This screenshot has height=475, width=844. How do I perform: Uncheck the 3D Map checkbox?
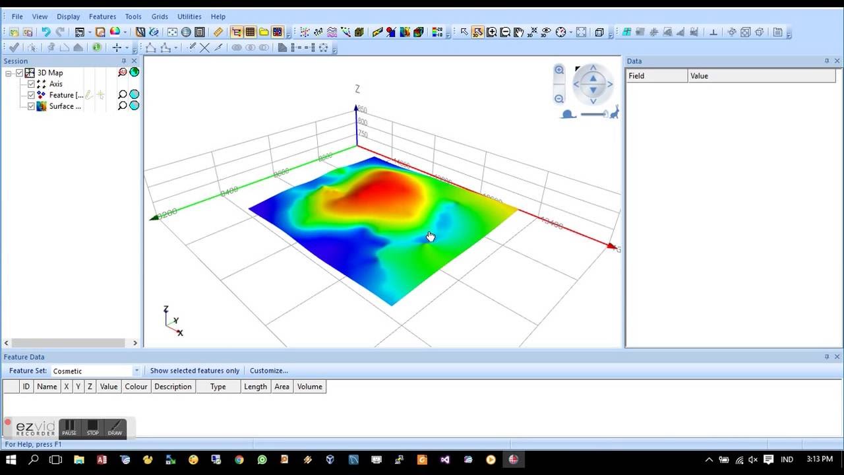click(19, 73)
